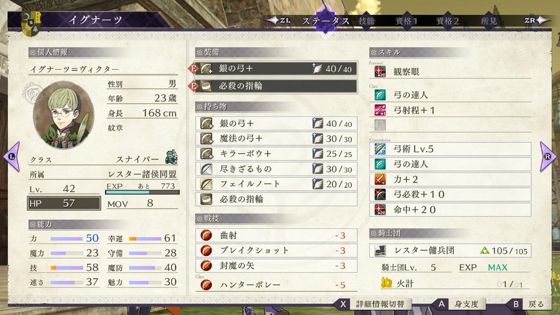The image size is (560, 315).
Task: Click the 詳細情報切替 button
Action: tap(373, 304)
